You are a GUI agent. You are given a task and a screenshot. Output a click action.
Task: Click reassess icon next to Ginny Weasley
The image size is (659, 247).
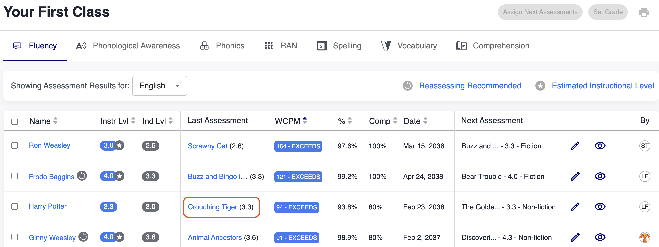[x=83, y=237]
